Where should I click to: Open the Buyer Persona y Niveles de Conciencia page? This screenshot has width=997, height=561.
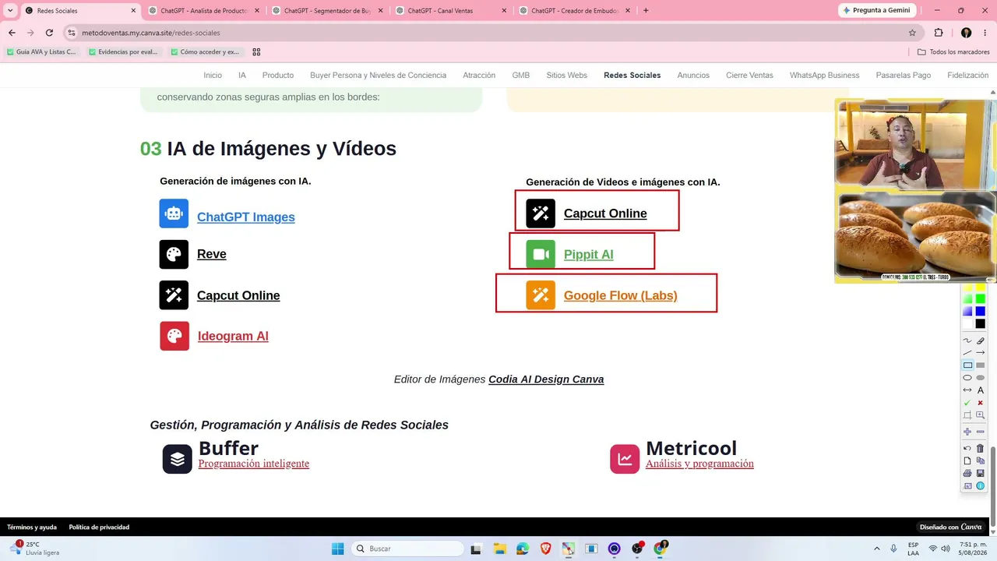pos(378,76)
